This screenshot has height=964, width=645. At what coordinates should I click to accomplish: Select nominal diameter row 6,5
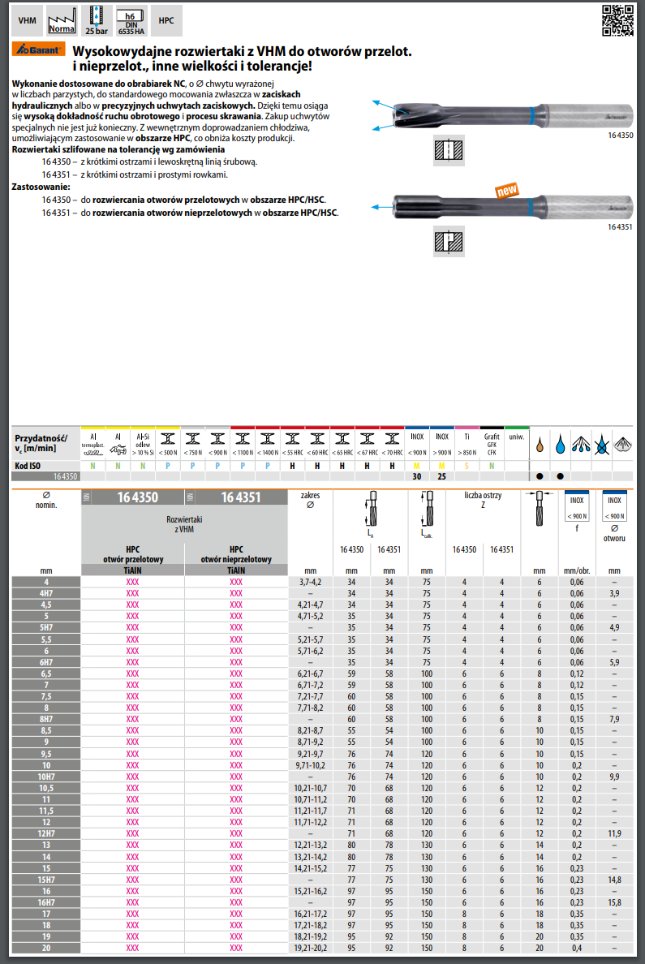(46, 674)
